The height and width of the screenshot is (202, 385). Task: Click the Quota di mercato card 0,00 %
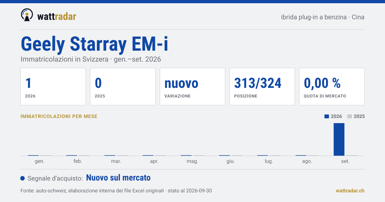coord(332,87)
